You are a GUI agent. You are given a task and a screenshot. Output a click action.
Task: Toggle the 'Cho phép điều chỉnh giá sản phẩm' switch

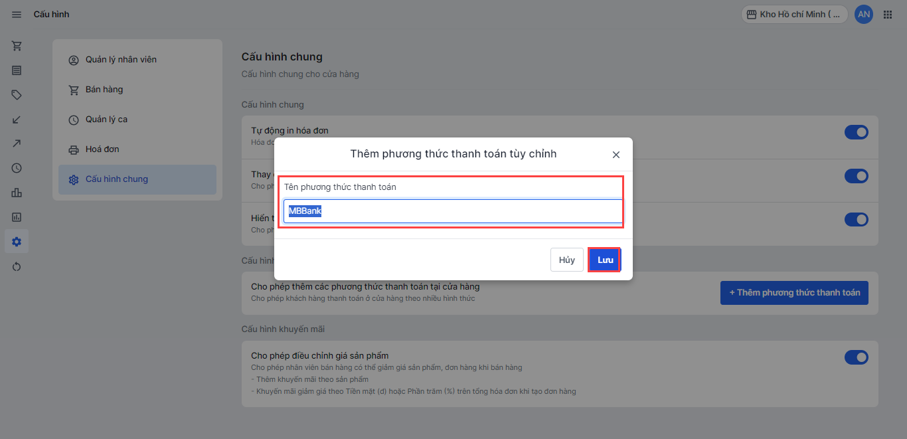pyautogui.click(x=856, y=357)
